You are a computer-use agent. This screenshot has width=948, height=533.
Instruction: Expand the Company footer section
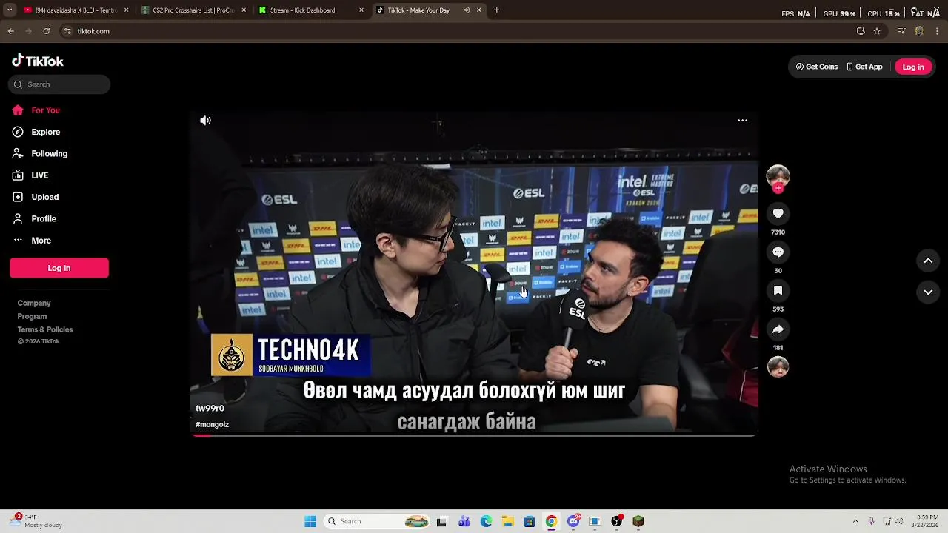tap(34, 303)
